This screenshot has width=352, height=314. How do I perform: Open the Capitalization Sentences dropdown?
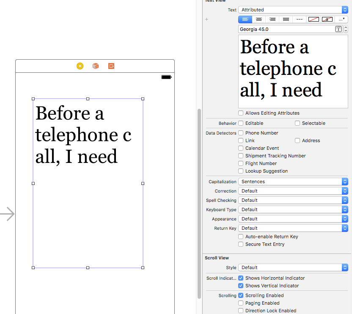coord(293,182)
